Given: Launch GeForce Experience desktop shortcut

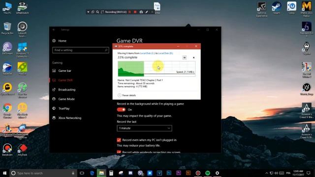Looking at the screenshot, I should coord(262,9).
